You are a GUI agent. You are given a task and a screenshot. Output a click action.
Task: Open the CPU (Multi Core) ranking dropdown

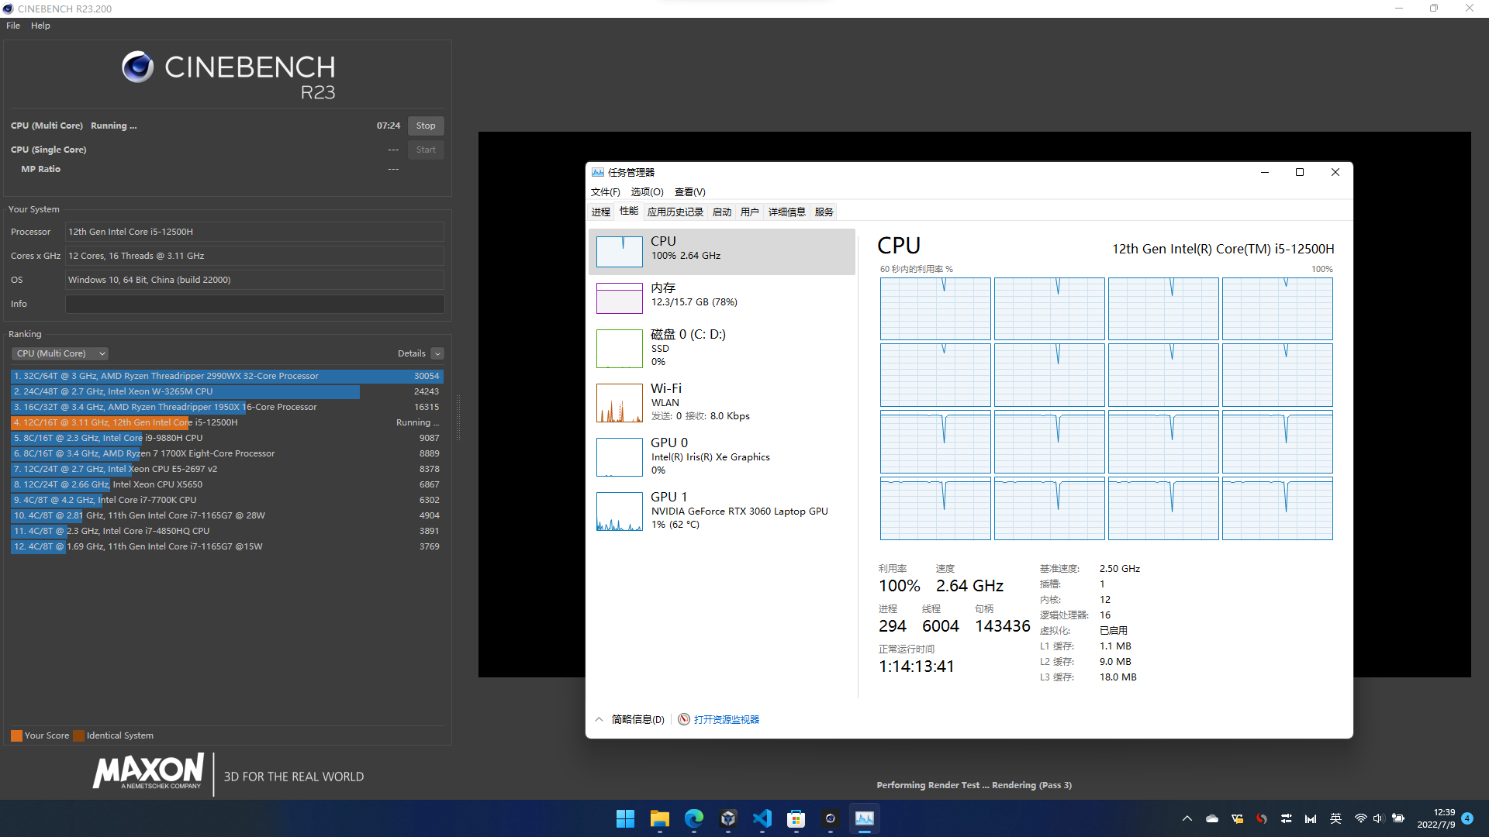click(x=60, y=353)
